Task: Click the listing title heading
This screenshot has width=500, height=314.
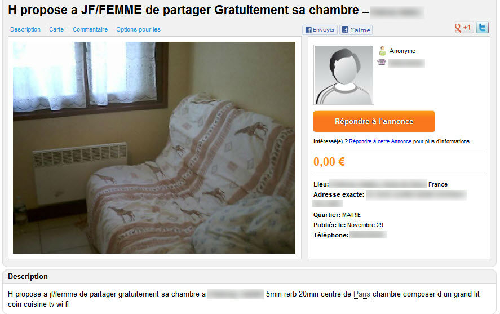Action: pyautogui.click(x=183, y=10)
